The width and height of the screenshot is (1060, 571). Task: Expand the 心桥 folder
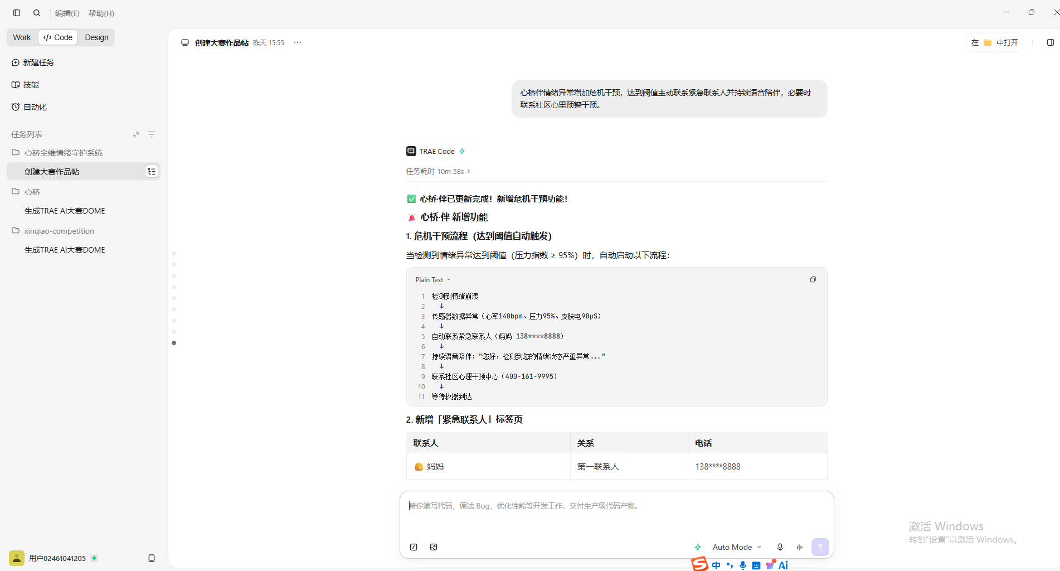pos(26,192)
